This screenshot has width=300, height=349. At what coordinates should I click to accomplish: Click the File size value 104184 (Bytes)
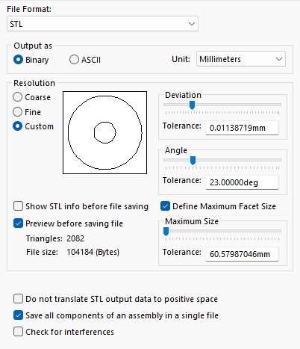[93, 252]
